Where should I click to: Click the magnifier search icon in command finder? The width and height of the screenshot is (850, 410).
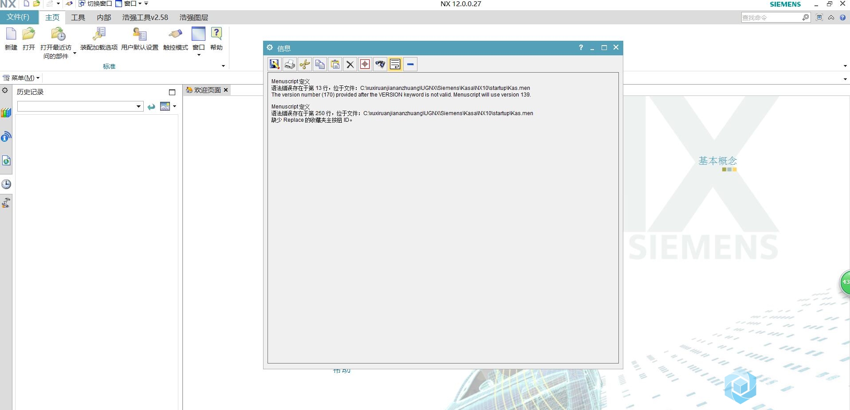pyautogui.click(x=806, y=17)
